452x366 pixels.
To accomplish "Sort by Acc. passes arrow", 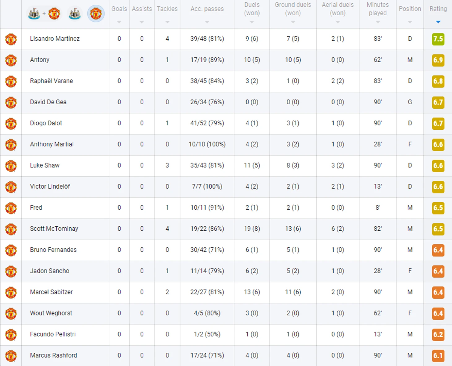I will click(207, 22).
